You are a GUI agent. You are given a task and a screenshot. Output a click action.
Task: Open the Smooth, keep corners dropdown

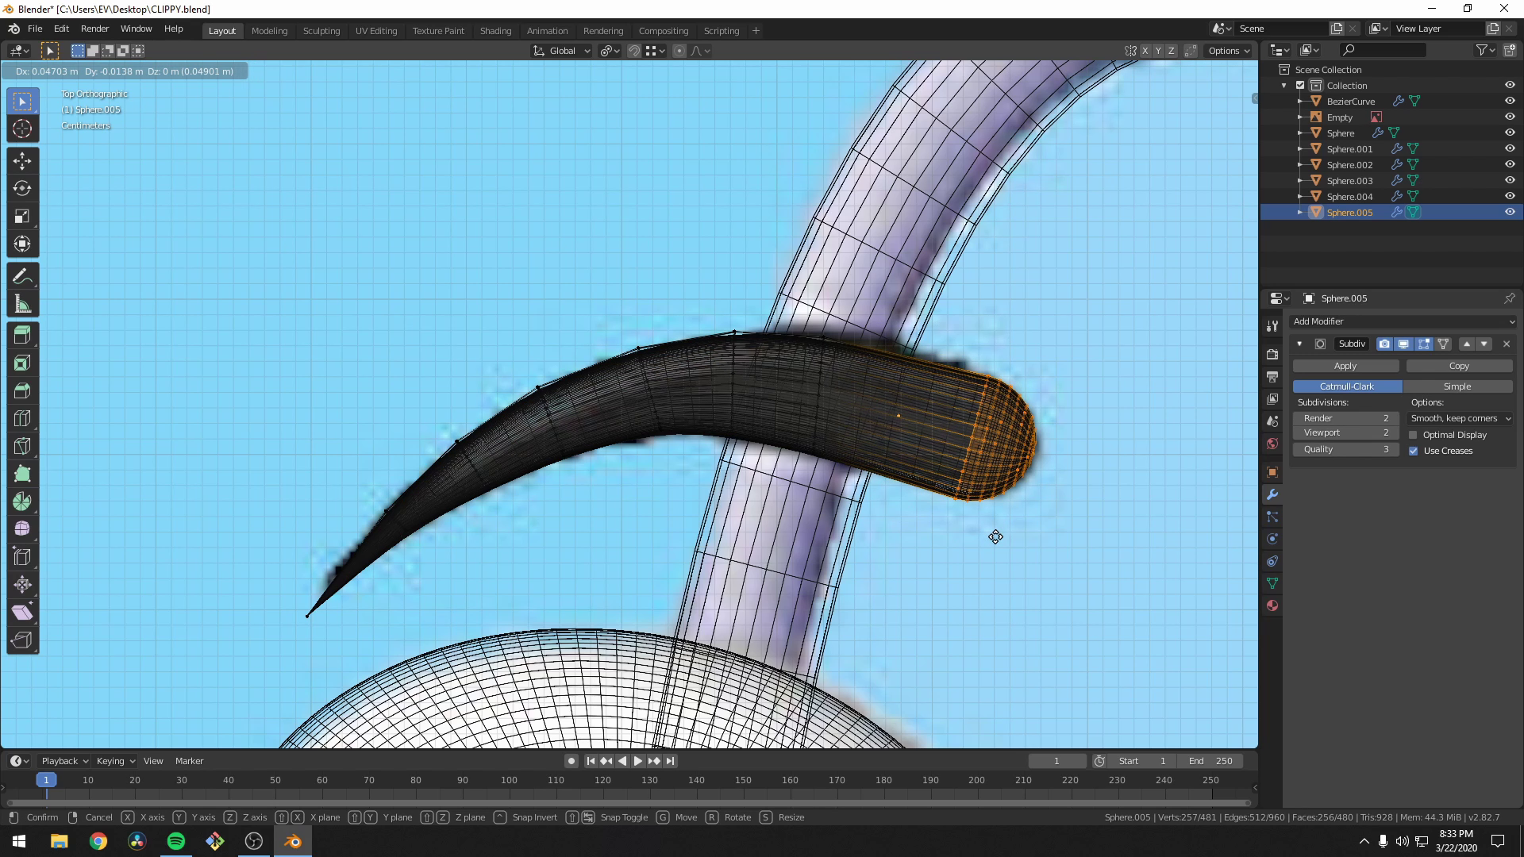1459,418
